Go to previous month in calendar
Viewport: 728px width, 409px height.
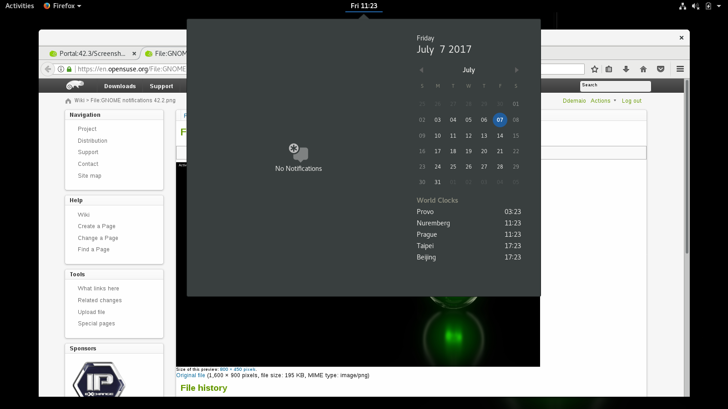pos(421,70)
